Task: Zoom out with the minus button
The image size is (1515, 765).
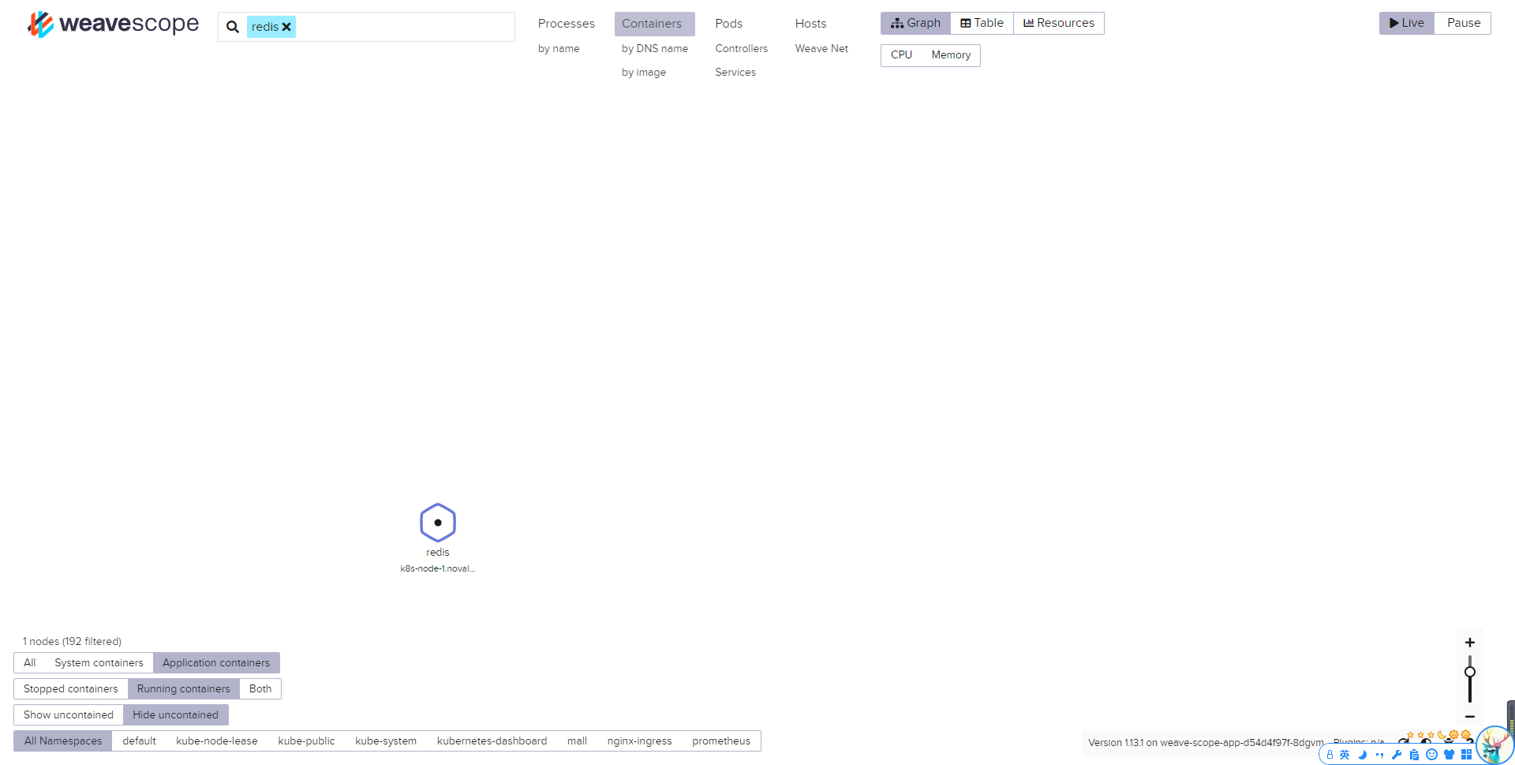Action: click(x=1470, y=717)
